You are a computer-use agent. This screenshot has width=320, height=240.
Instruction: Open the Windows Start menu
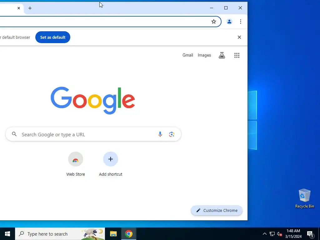tap(7, 234)
